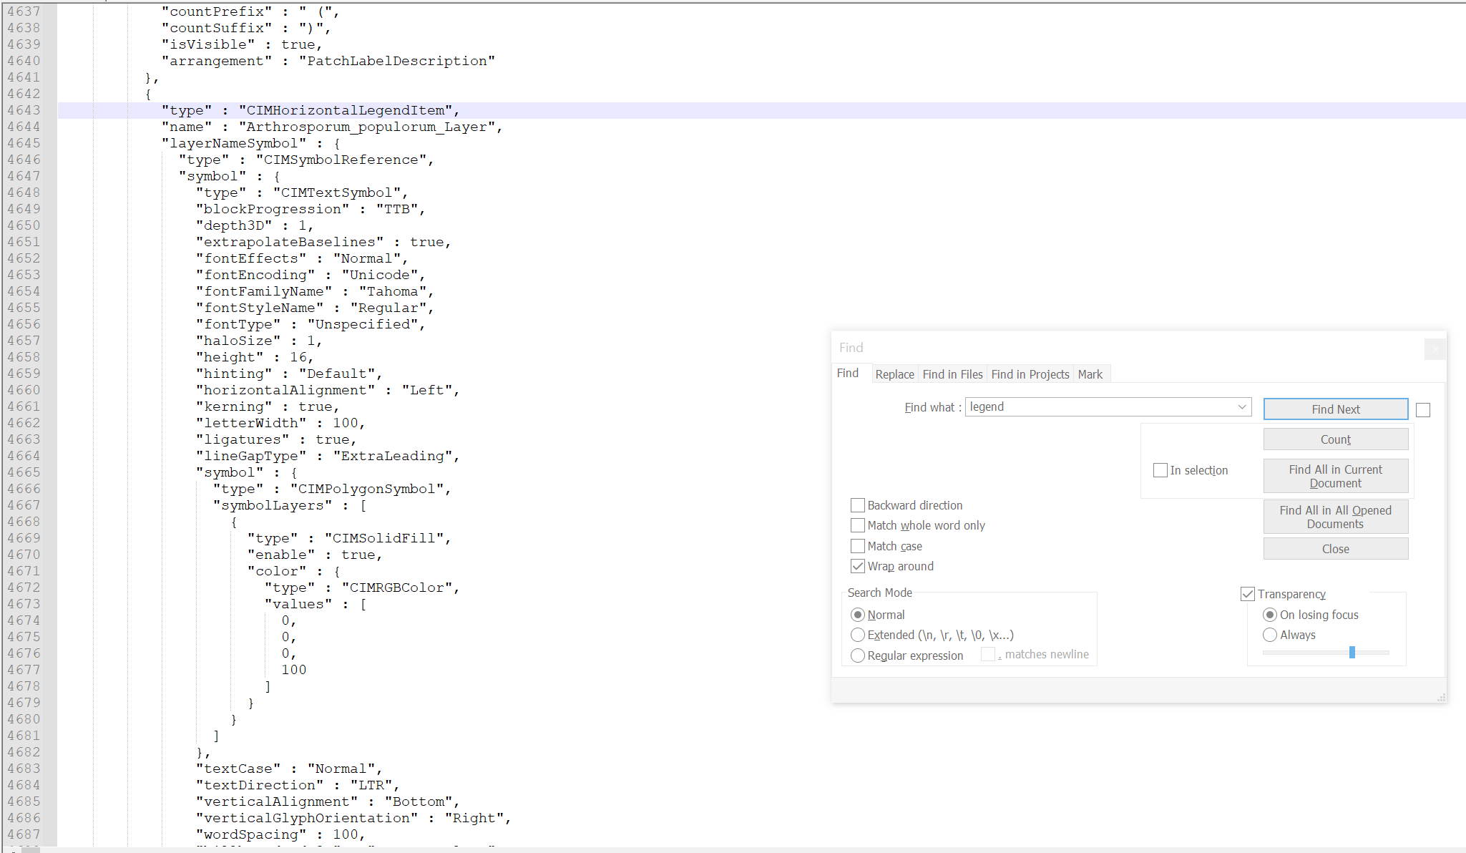This screenshot has height=853, width=1466.
Task: Switch to the Replace tab
Action: [894, 374]
